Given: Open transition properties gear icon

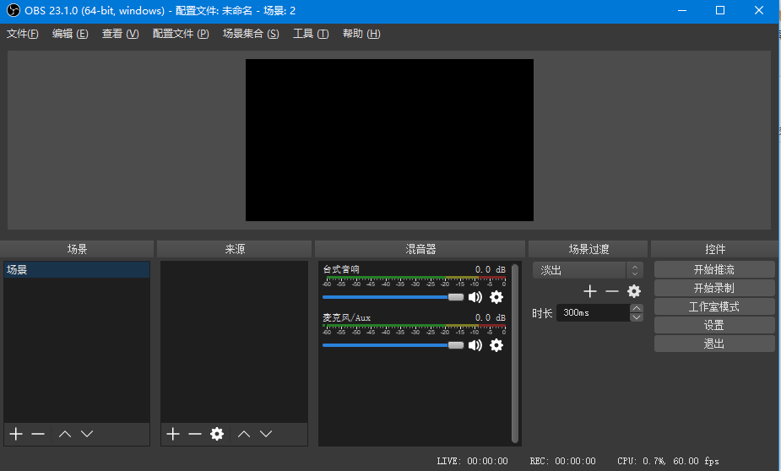Looking at the screenshot, I should point(633,291).
